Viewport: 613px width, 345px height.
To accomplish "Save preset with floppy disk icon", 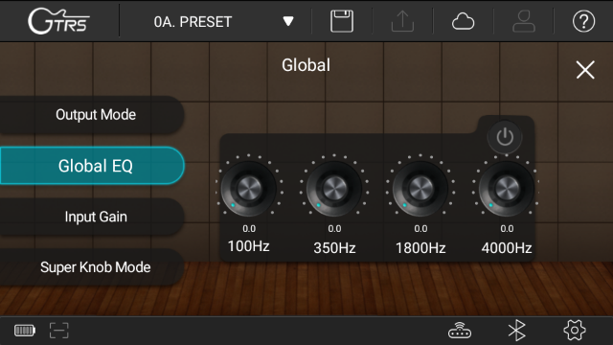I will (x=342, y=21).
